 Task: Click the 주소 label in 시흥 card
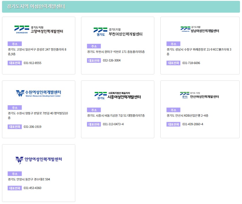pos(94,110)
